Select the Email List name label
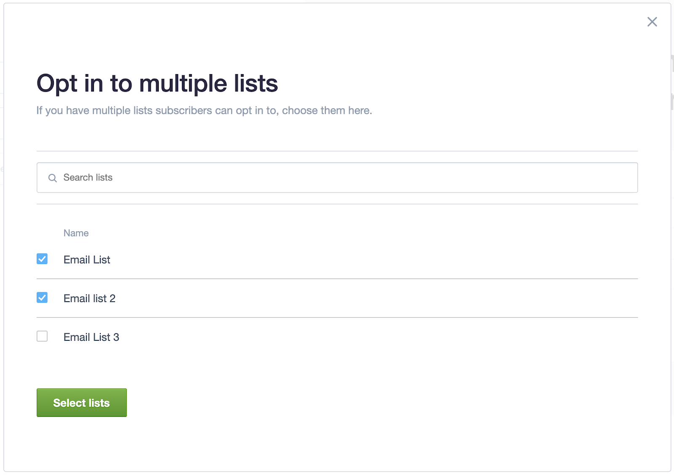The width and height of the screenshot is (674, 476). [87, 260]
